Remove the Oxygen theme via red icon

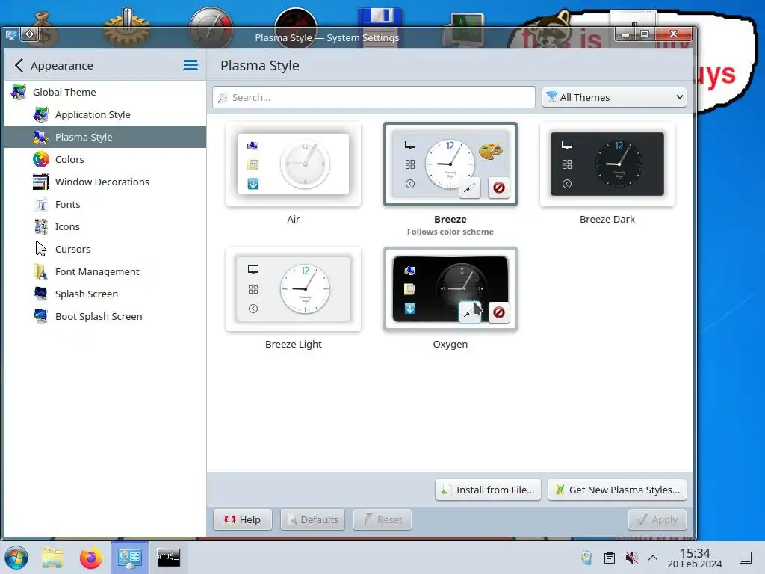tap(498, 312)
